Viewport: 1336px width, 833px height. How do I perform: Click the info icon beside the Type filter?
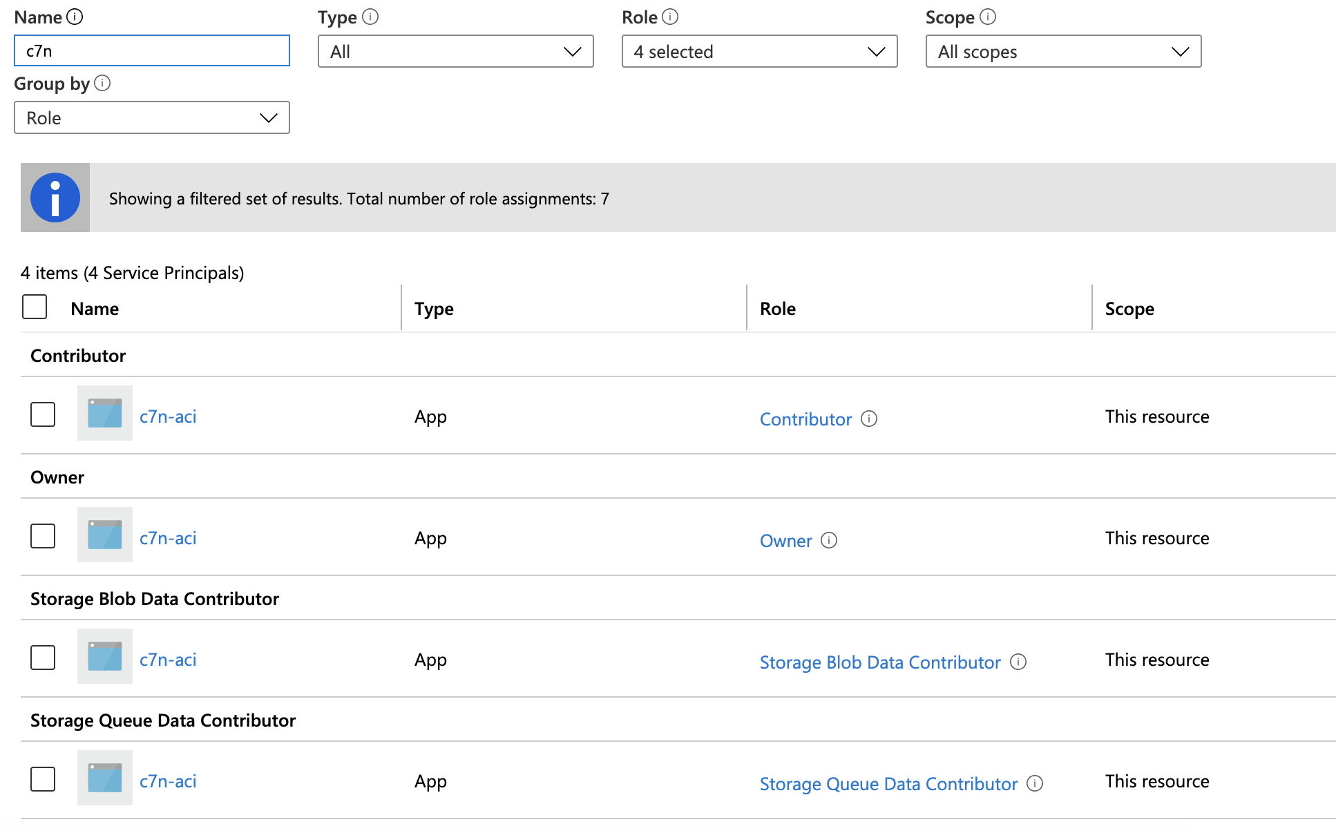[x=372, y=17]
